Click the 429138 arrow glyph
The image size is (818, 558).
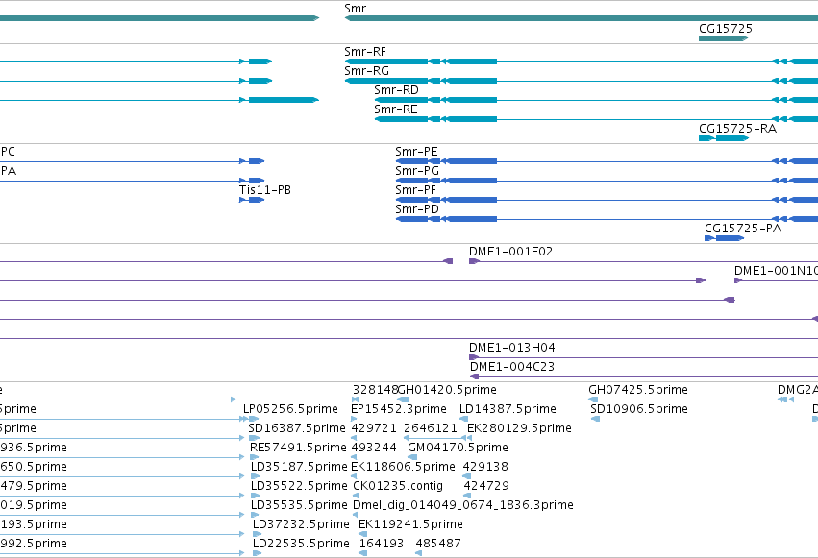coord(467,476)
